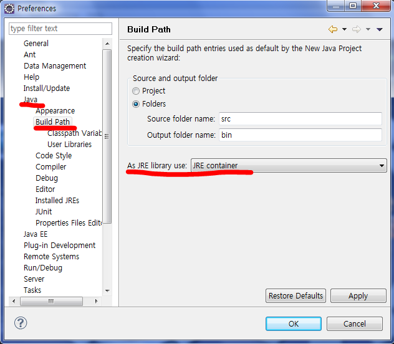
Task: Select Build Path tree item
Action: tap(52, 122)
